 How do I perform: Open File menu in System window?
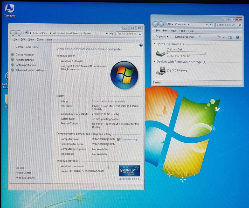click(x=15, y=39)
